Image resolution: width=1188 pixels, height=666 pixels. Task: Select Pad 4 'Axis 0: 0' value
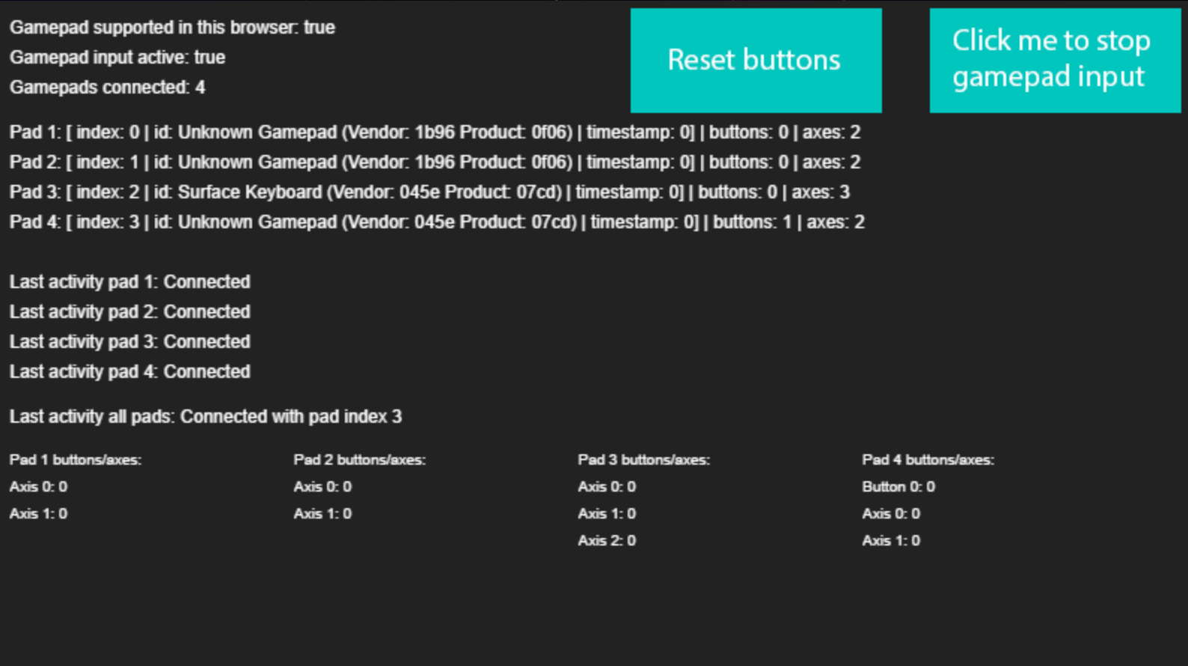[x=891, y=513]
